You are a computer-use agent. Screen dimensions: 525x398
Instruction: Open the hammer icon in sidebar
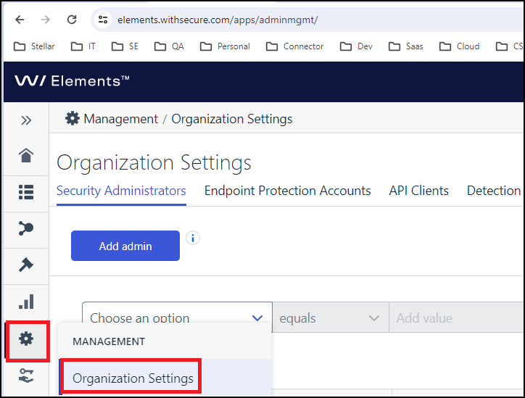(x=26, y=265)
